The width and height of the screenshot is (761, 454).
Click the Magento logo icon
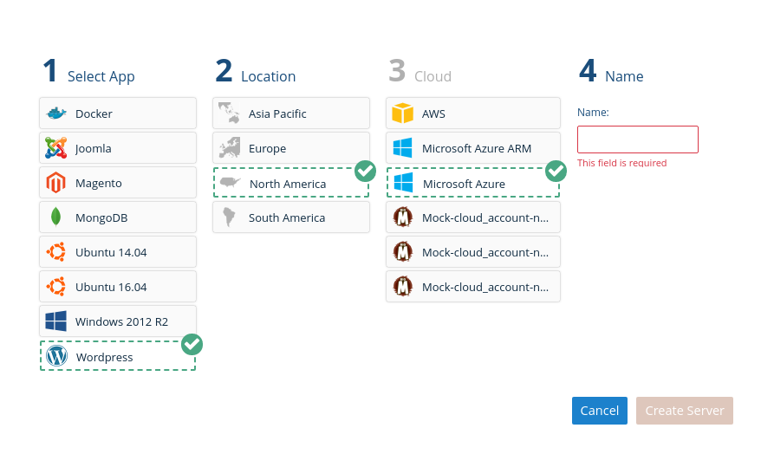tap(55, 183)
